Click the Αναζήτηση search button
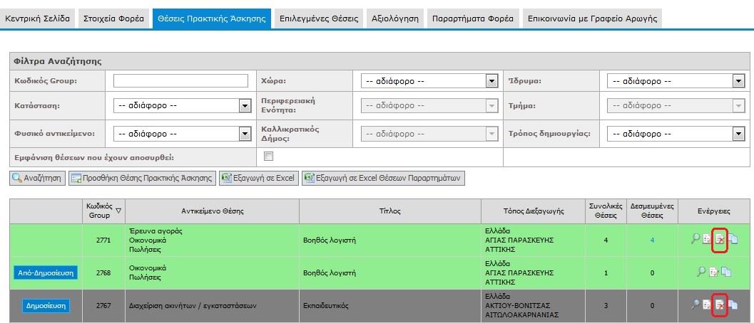 click(38, 178)
